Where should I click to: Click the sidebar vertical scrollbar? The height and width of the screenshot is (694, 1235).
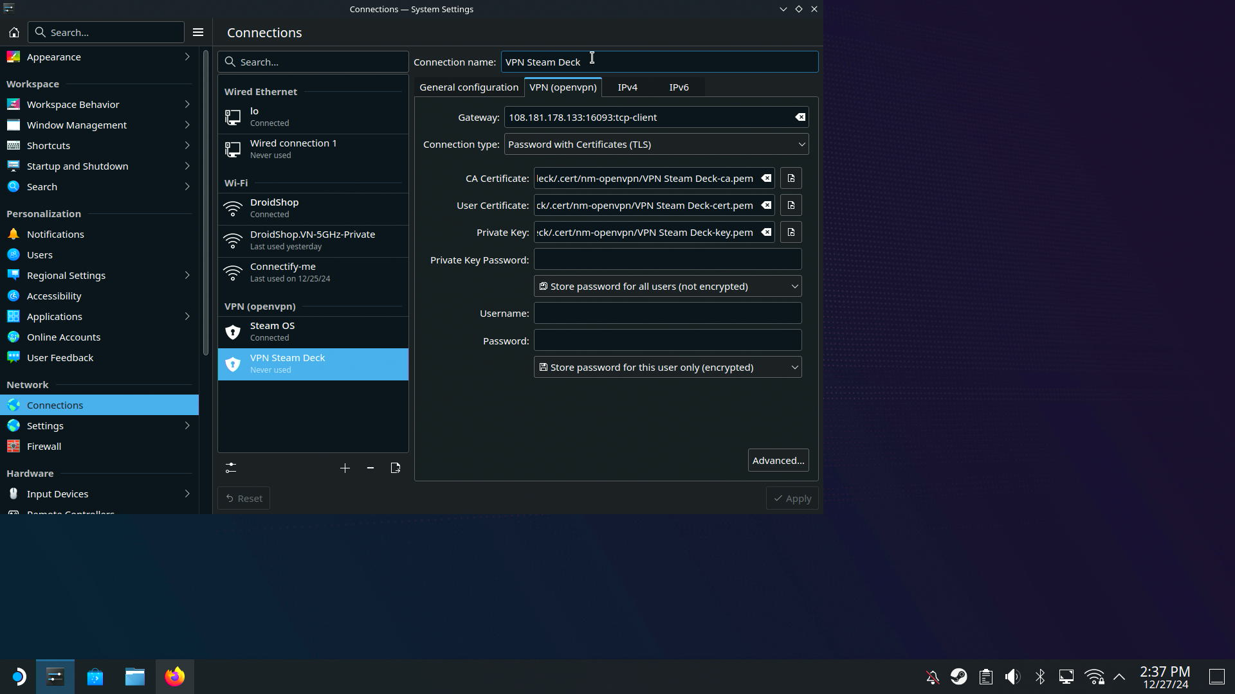206,202
